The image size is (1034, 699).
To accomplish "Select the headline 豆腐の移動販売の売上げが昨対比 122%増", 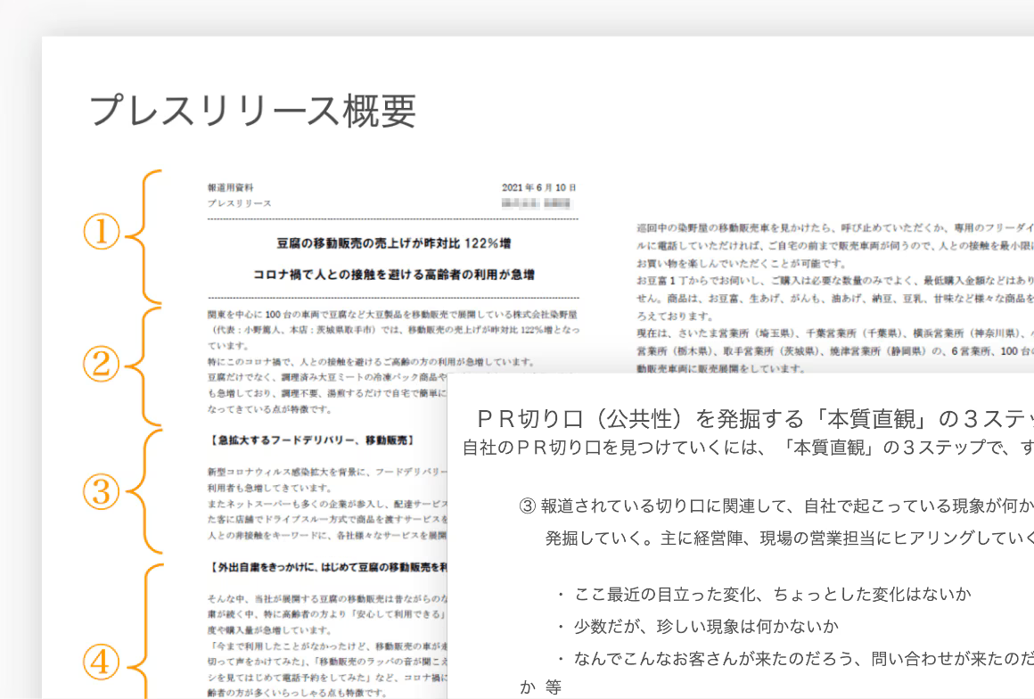I will coord(394,243).
